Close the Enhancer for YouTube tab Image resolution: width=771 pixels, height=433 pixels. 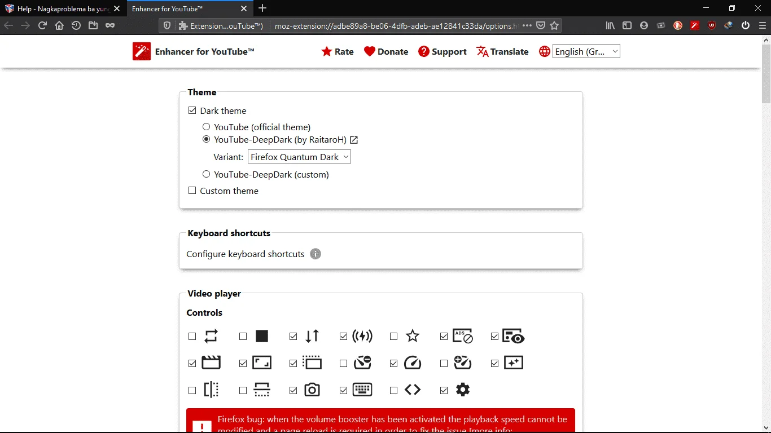click(243, 8)
